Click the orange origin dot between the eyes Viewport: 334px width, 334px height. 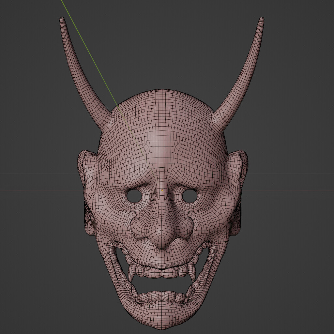(x=162, y=190)
